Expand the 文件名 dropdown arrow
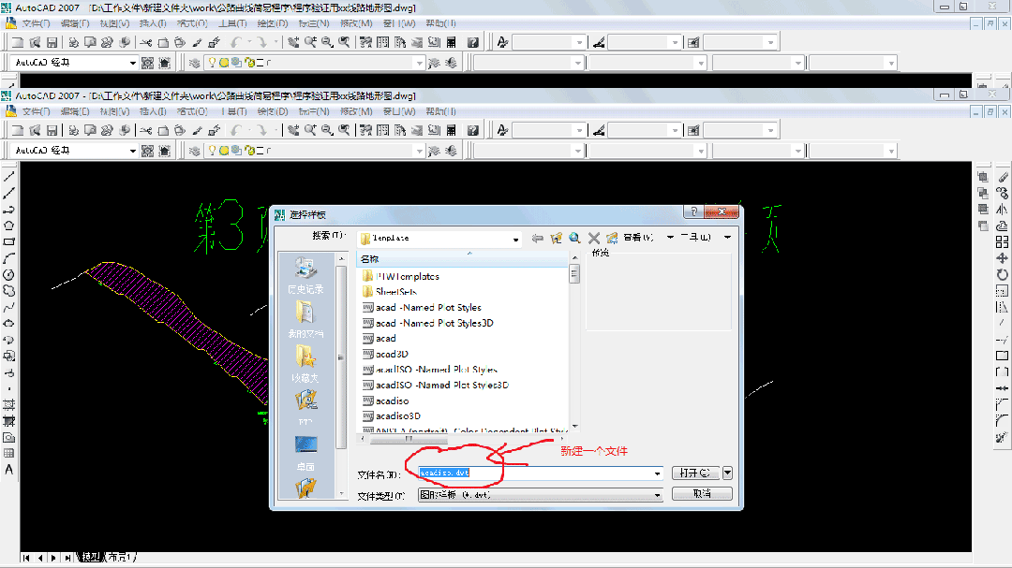 [657, 473]
